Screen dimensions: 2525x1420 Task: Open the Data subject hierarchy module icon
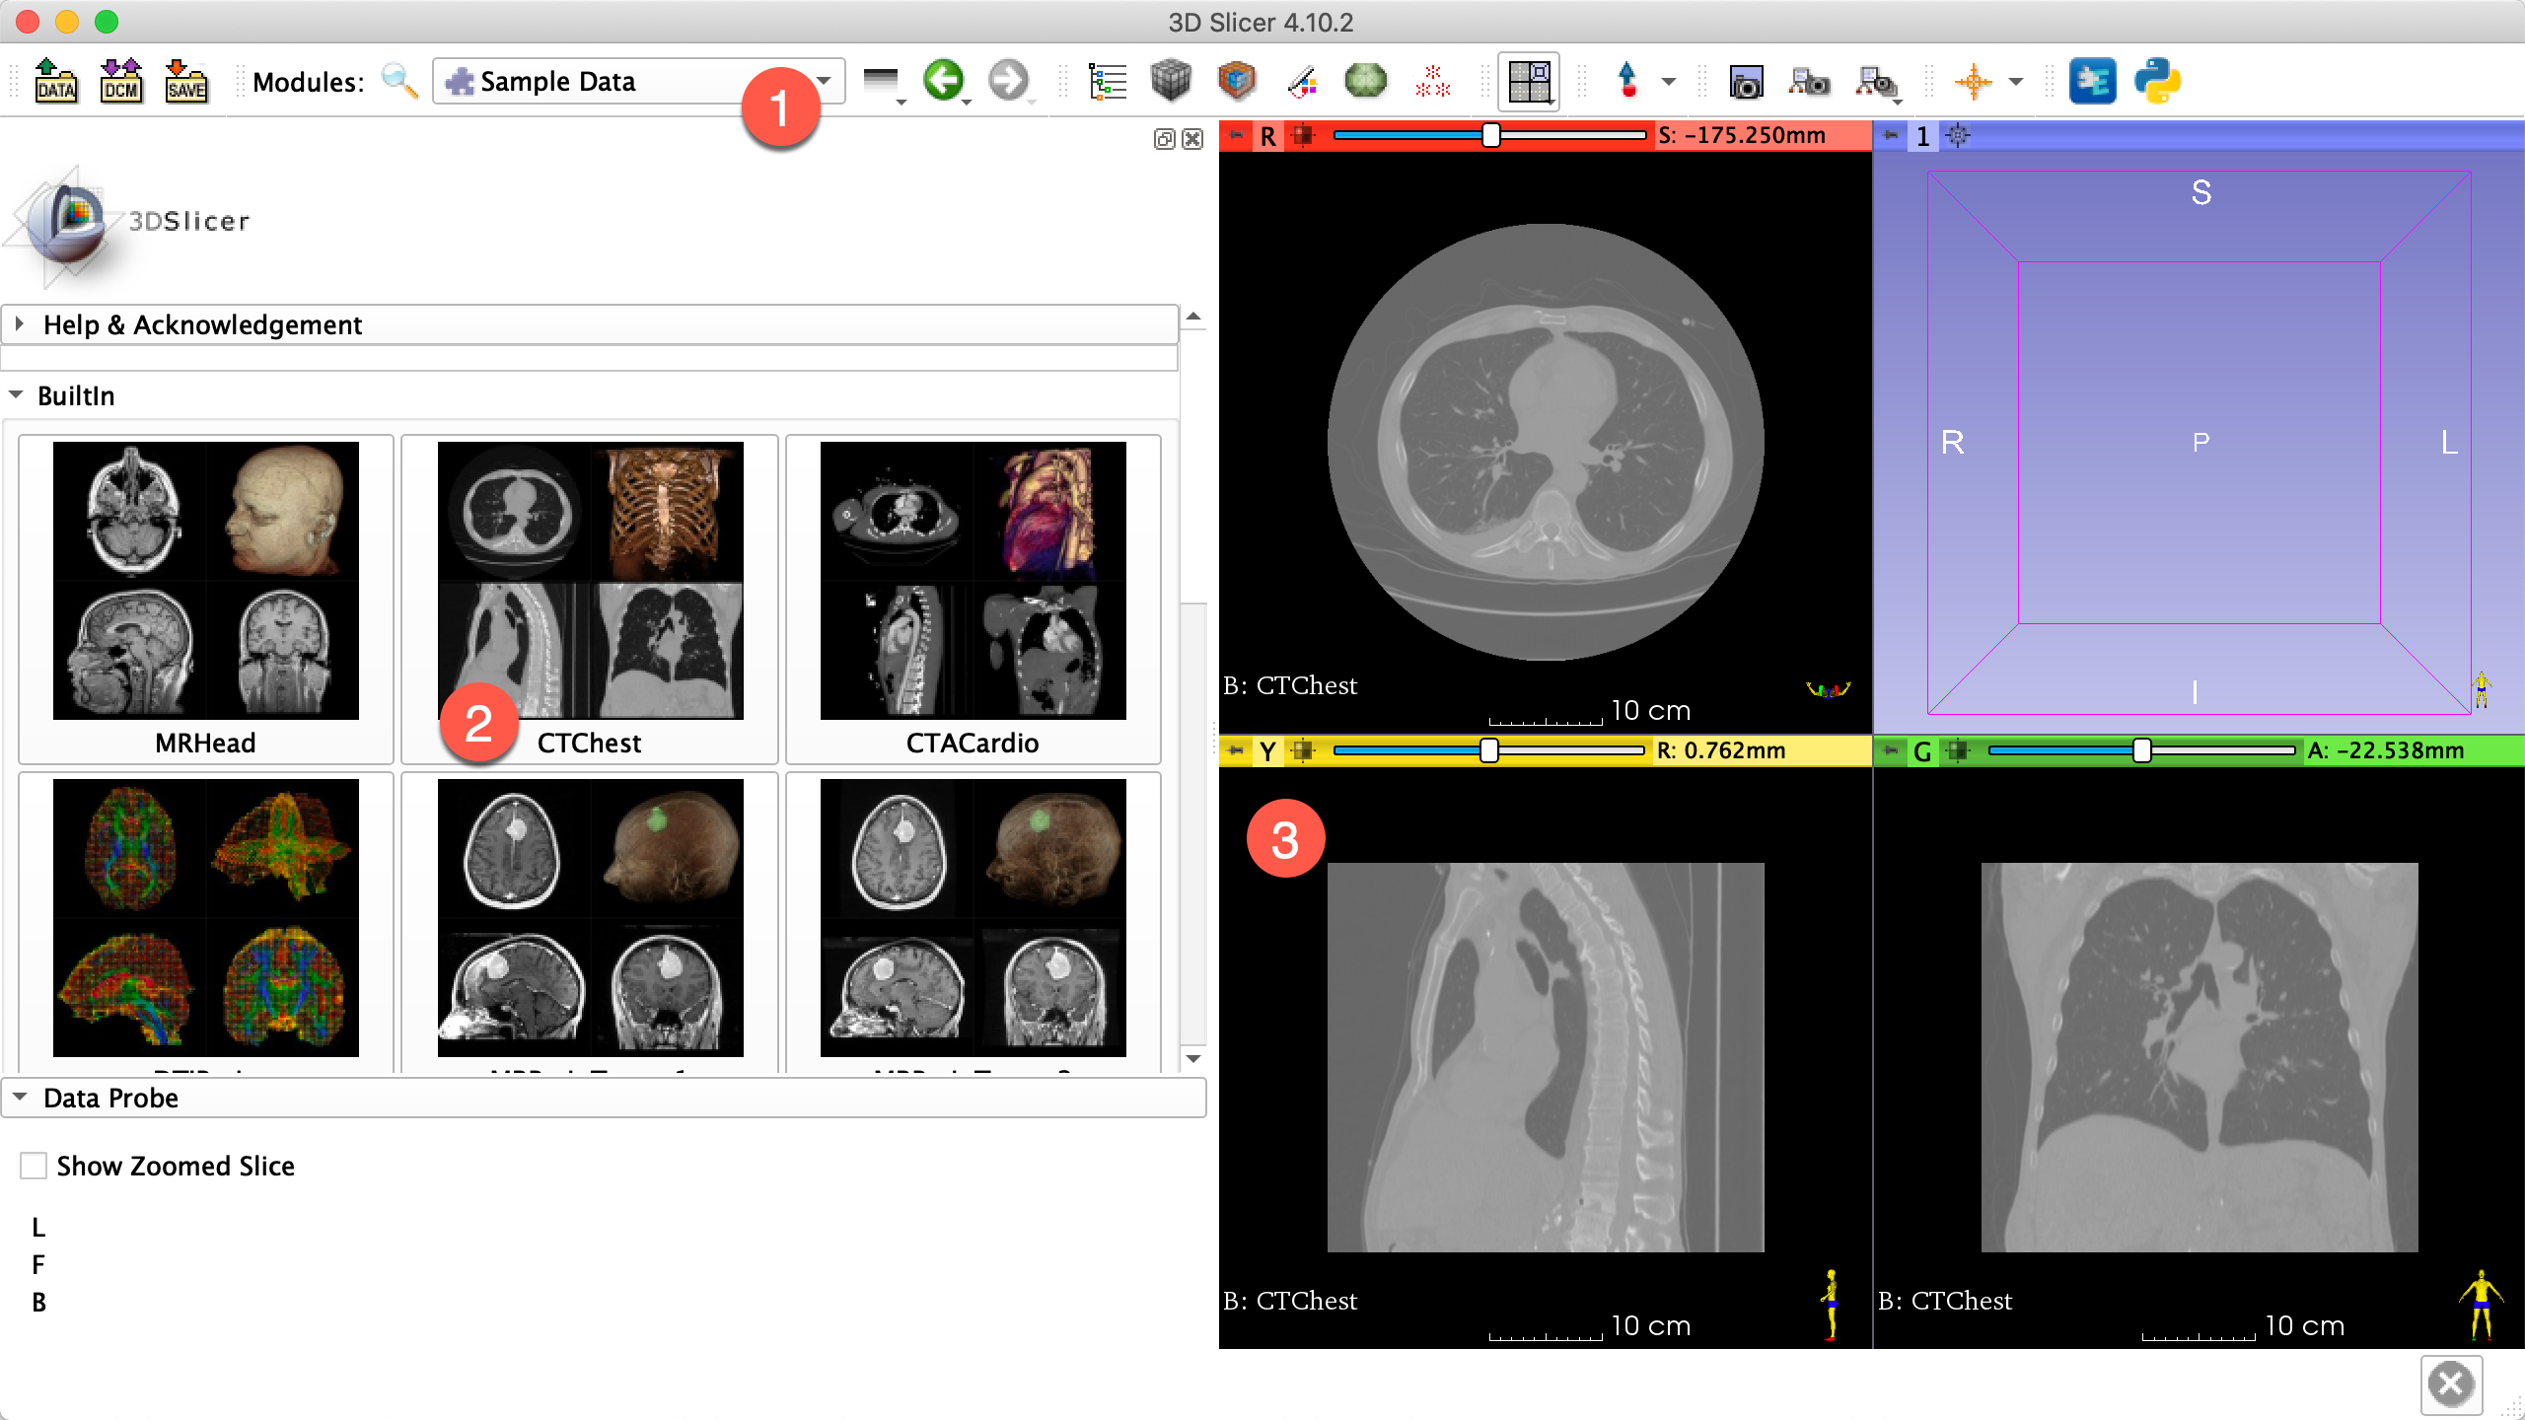pos(1107,81)
